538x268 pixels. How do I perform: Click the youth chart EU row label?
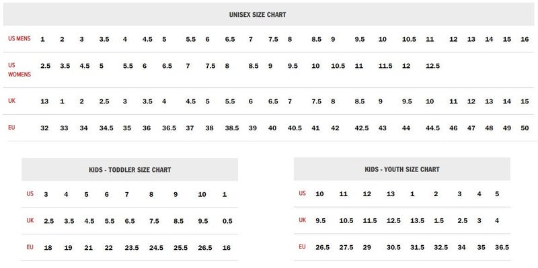click(x=302, y=247)
